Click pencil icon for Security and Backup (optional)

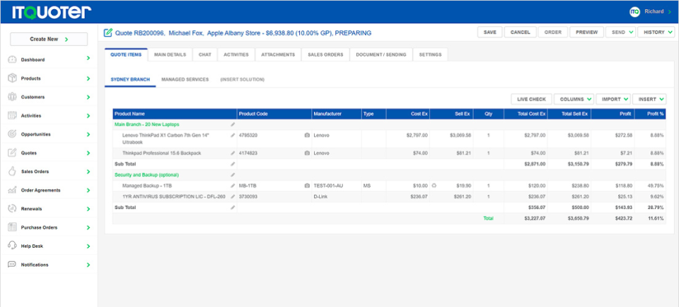pos(233,175)
